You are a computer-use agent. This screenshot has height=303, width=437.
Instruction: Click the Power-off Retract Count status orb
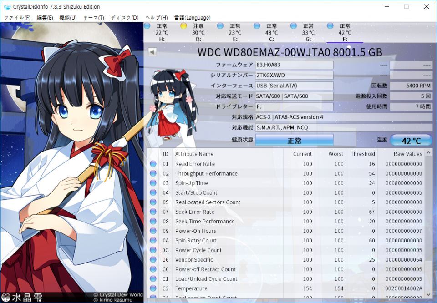coord(153,269)
